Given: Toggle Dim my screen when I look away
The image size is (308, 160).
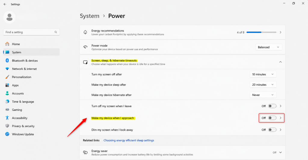Looking at the screenshot, I should pyautogui.click(x=272, y=130).
